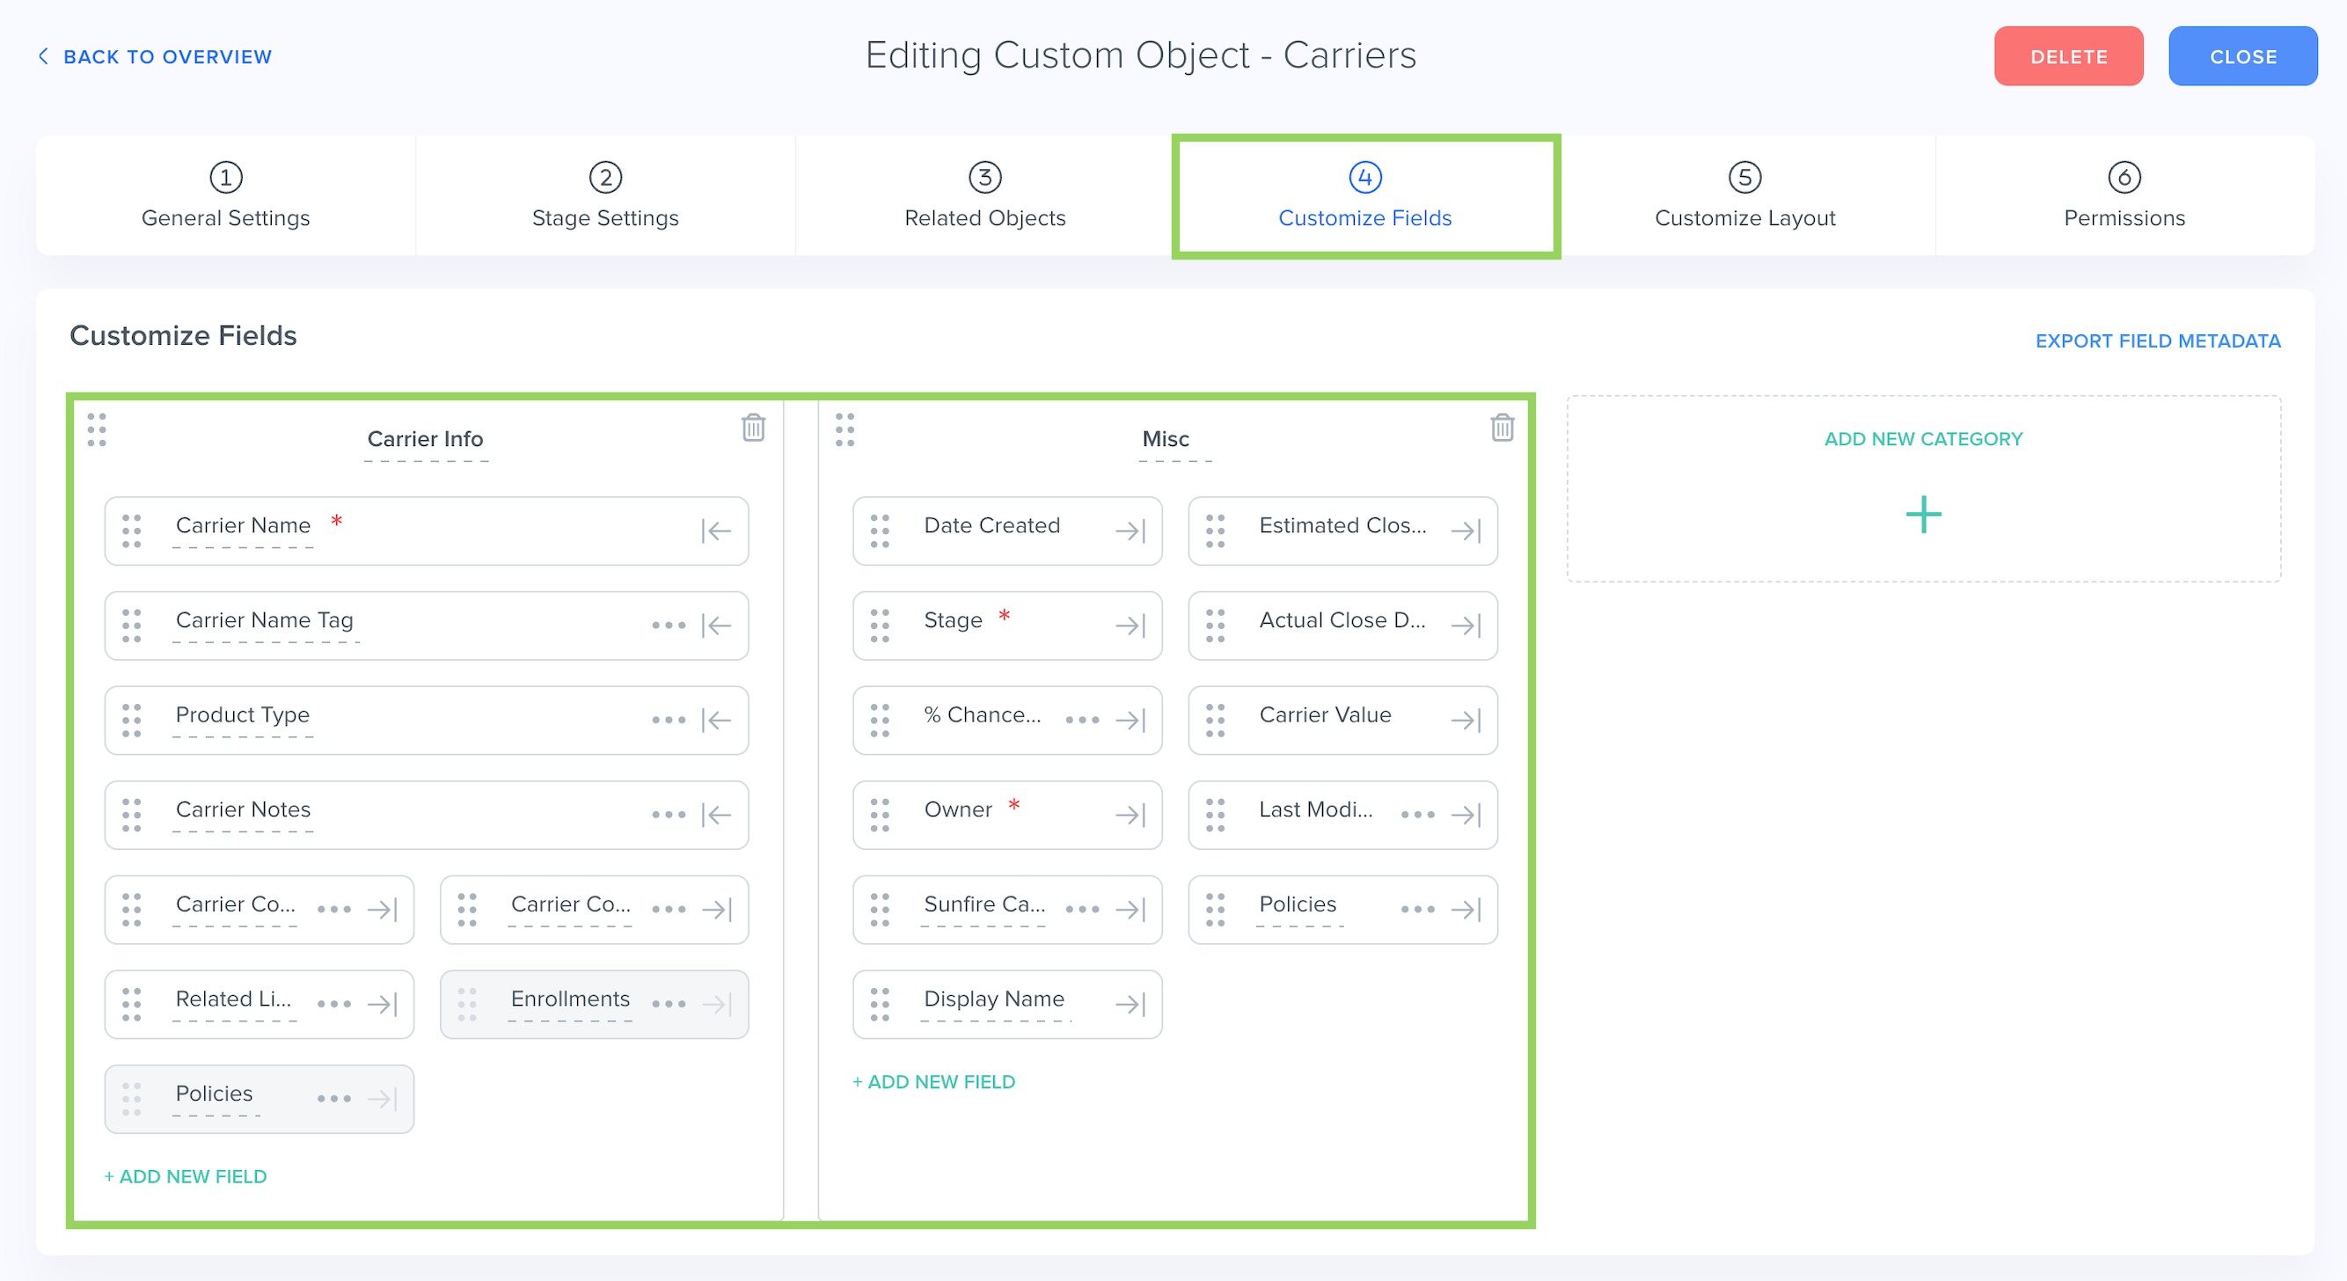This screenshot has height=1281, width=2347.
Task: Open more options for Carrier Name Tag
Action: pyautogui.click(x=668, y=626)
